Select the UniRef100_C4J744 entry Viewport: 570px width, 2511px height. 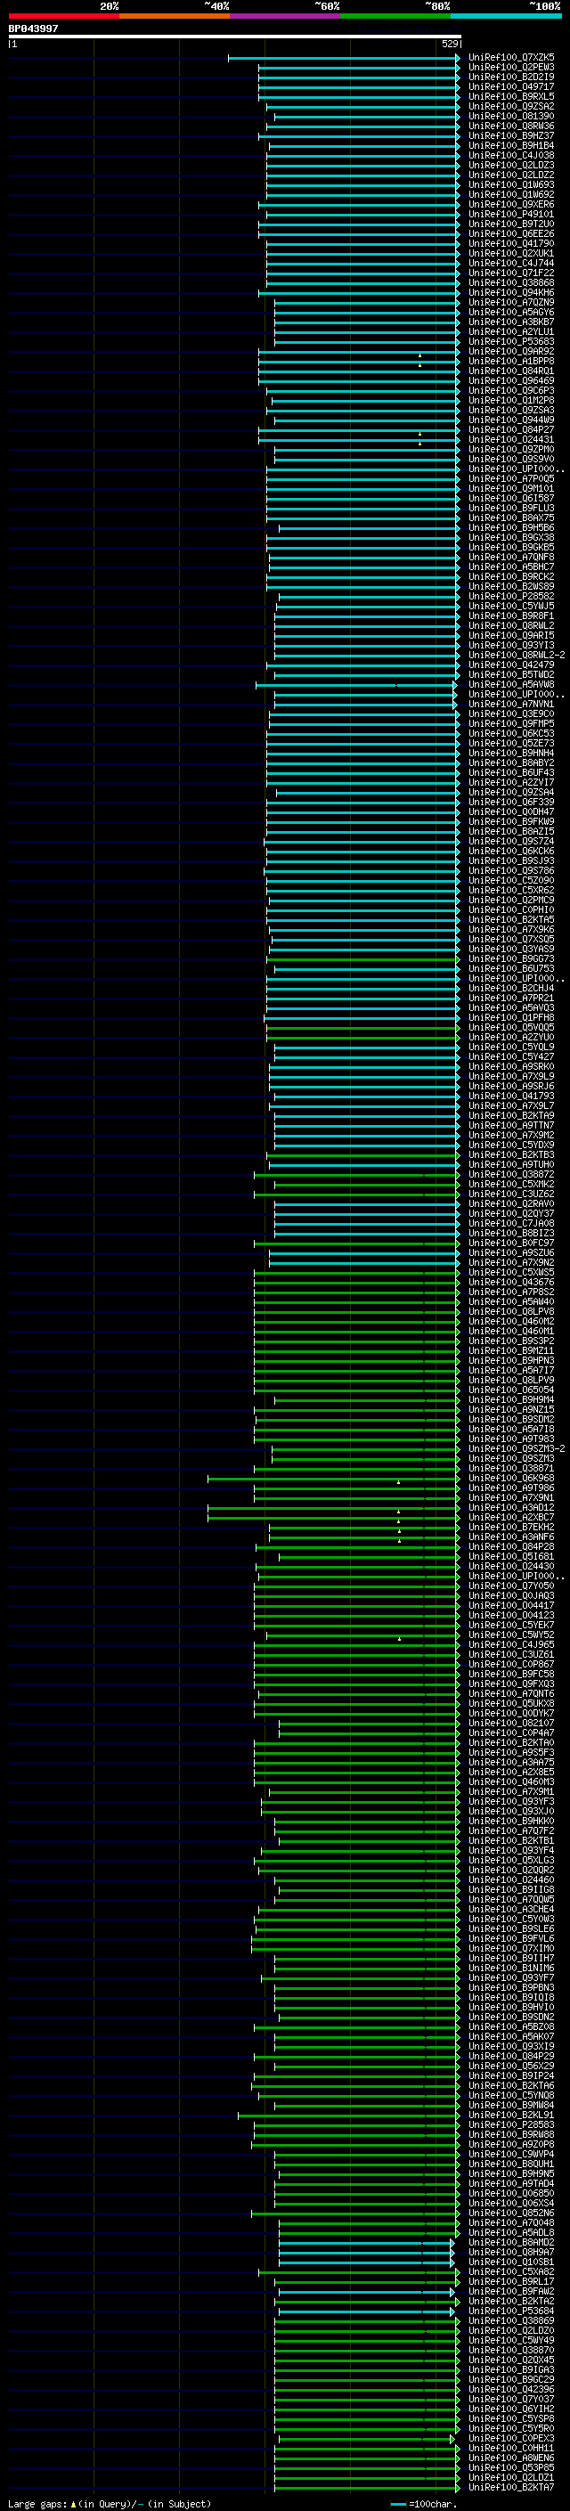coord(510,263)
